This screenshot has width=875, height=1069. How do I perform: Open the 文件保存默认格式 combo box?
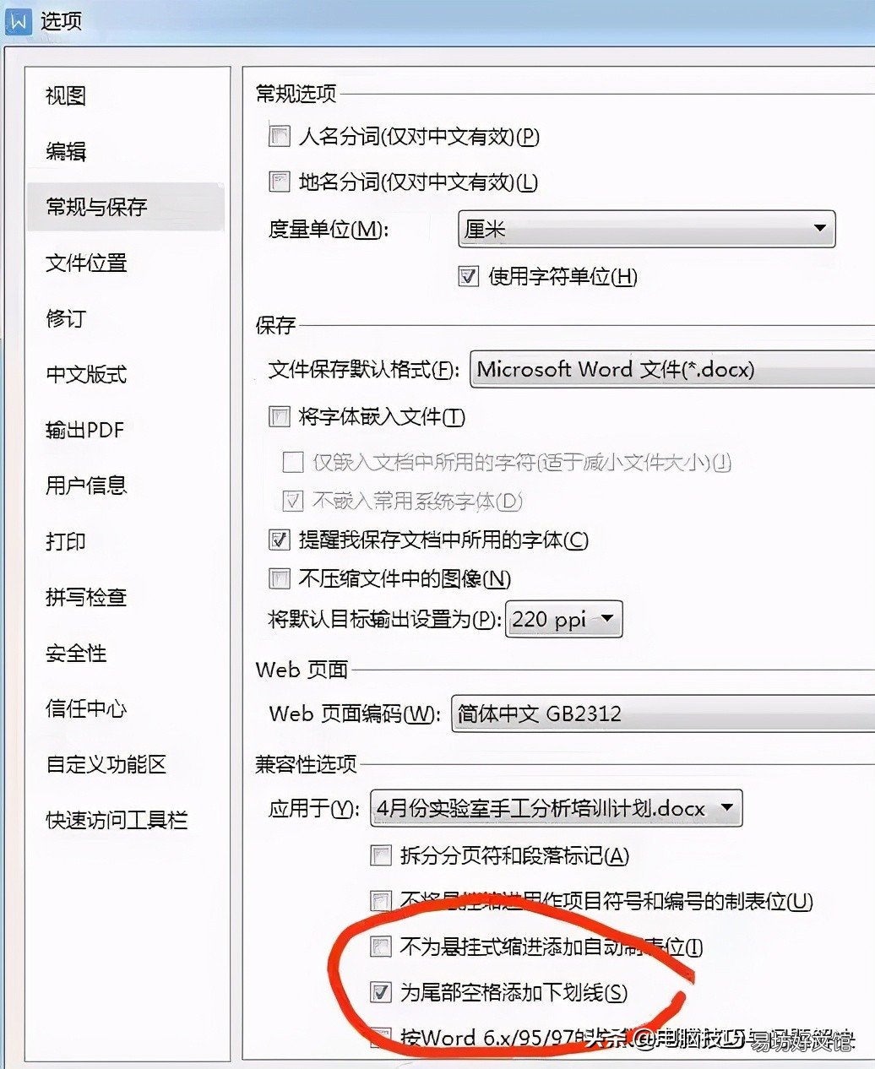[672, 369]
